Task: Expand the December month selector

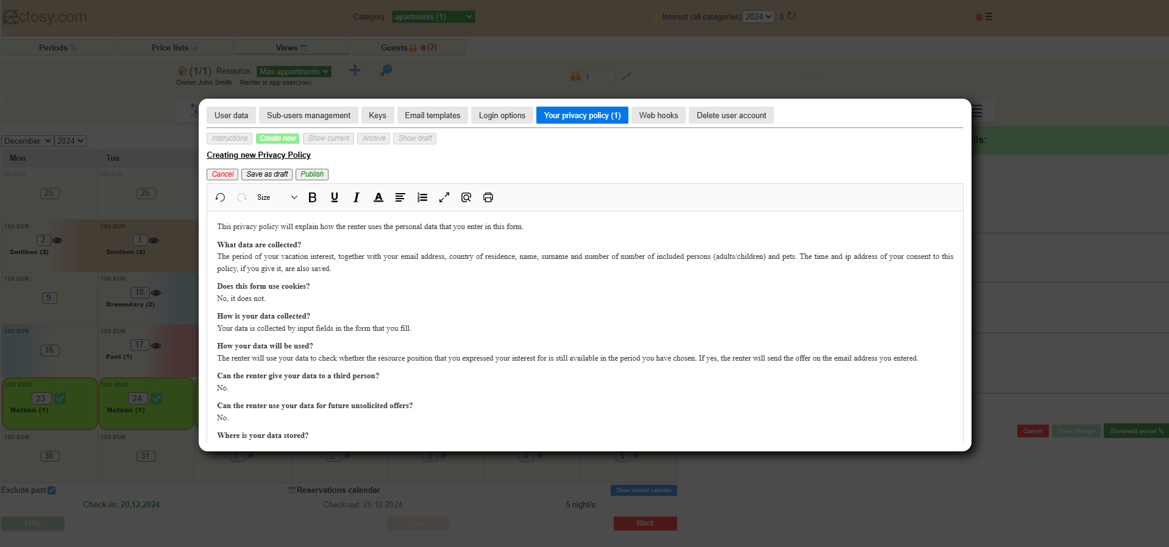Action: point(27,141)
